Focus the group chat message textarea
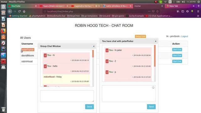This screenshot has height=113, width=201. point(67,96)
